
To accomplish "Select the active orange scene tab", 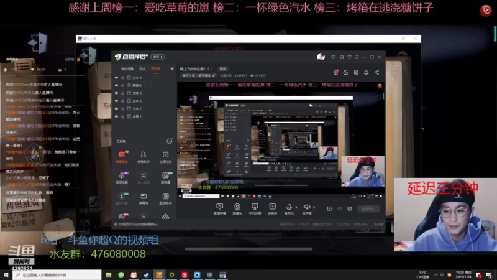I will pos(156,68).
